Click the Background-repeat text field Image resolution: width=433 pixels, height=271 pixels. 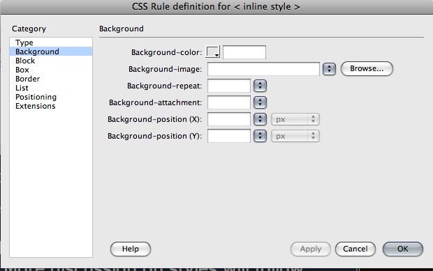pos(229,86)
